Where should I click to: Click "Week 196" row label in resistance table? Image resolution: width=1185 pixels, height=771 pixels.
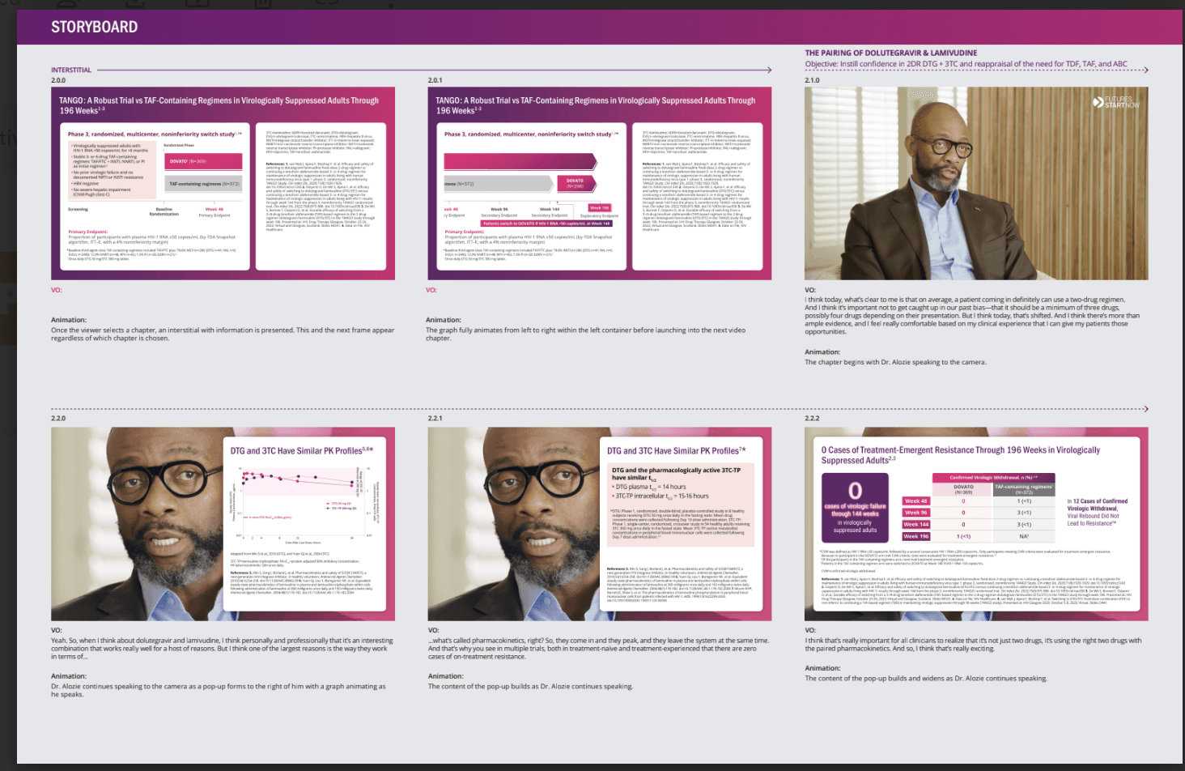point(916,536)
